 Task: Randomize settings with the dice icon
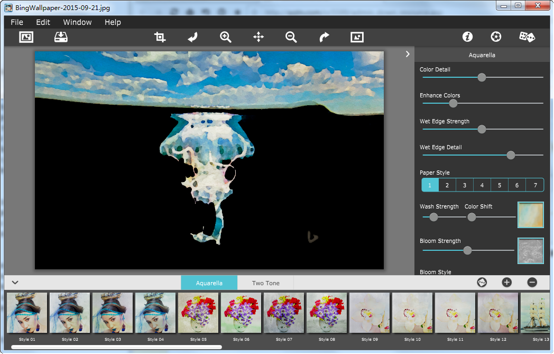tap(527, 37)
